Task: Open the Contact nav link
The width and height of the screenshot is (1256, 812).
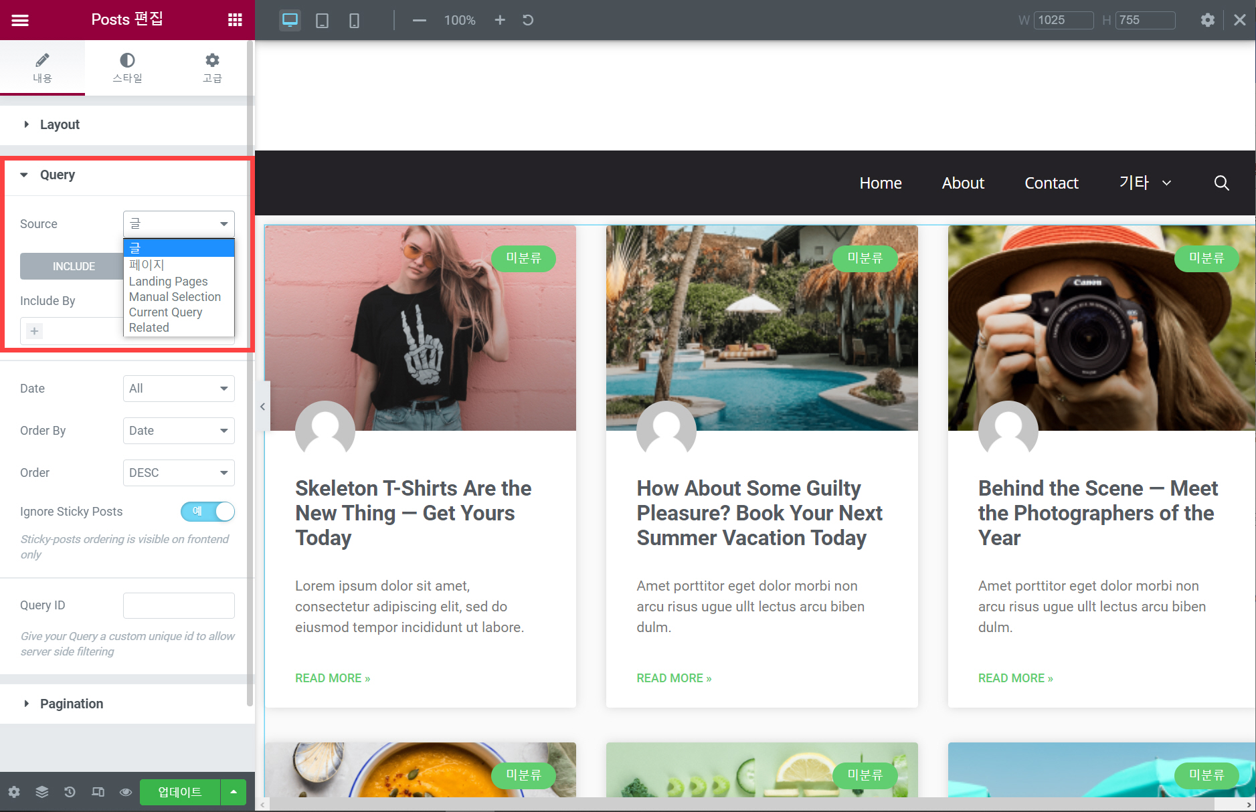Action: tap(1051, 183)
